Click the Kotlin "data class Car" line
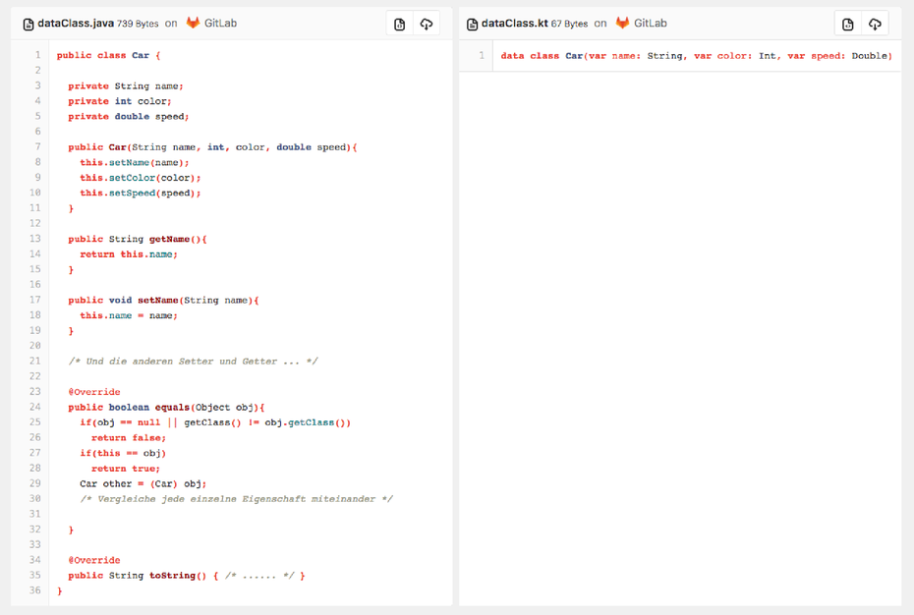 [x=697, y=56]
